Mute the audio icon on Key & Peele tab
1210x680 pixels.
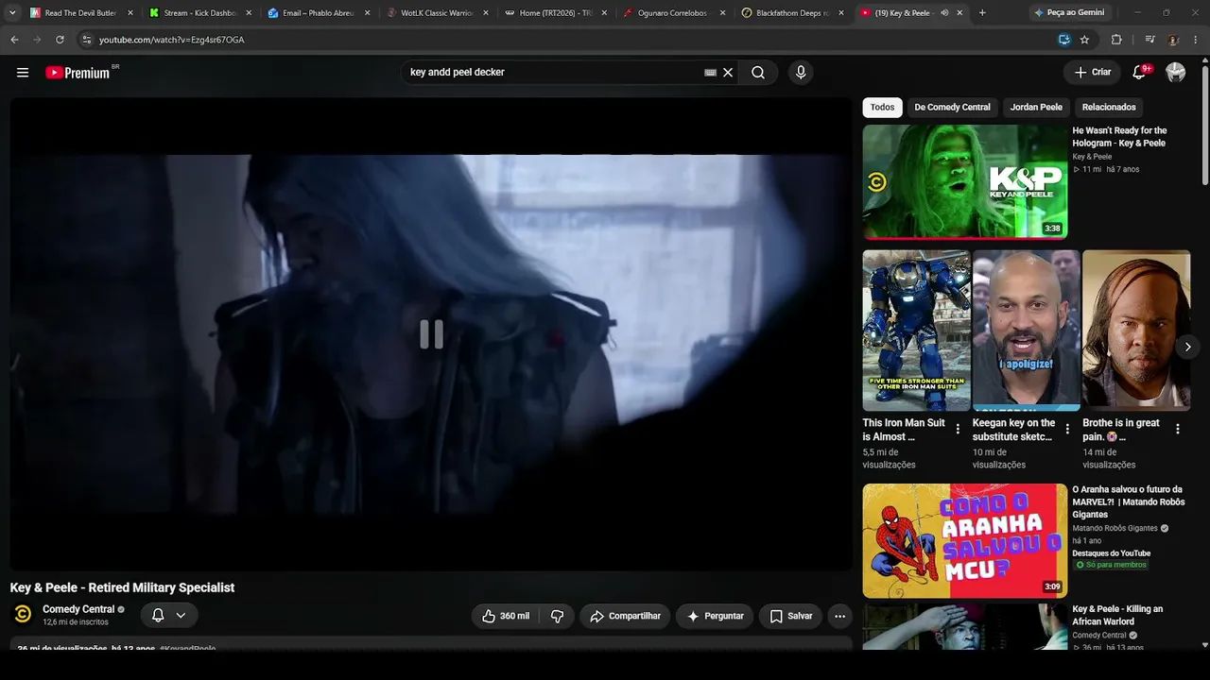(943, 13)
